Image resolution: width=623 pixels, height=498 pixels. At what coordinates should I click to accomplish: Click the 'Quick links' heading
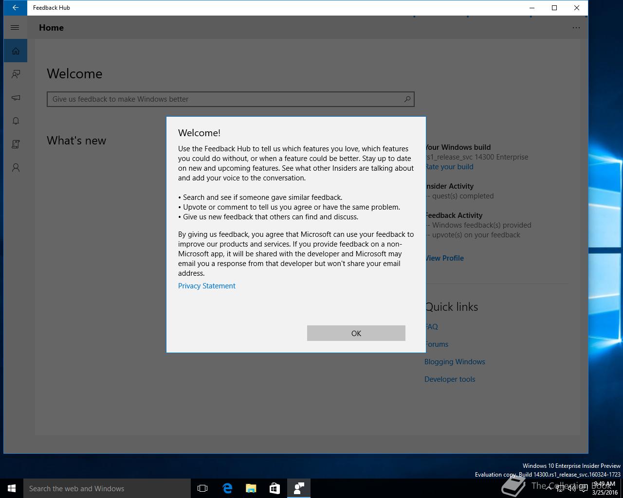click(x=452, y=307)
